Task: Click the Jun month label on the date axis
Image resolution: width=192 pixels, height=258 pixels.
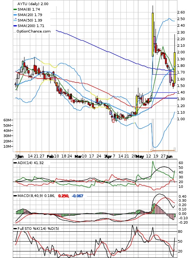Action: 169,156
